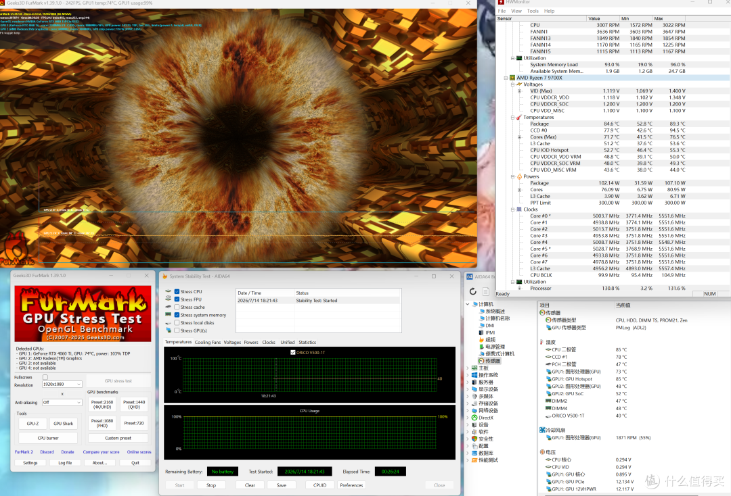Click the 显示设备 icon in AIDA64 tree

474,389
